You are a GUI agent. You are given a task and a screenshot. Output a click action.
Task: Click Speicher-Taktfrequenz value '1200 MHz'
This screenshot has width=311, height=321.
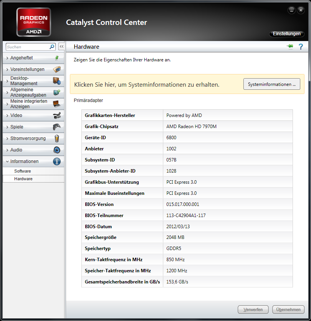pos(177,271)
